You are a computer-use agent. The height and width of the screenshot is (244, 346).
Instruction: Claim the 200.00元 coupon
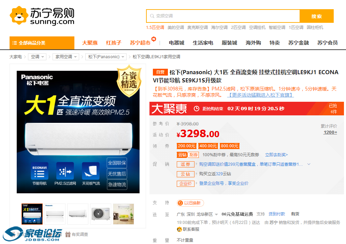click(186, 146)
